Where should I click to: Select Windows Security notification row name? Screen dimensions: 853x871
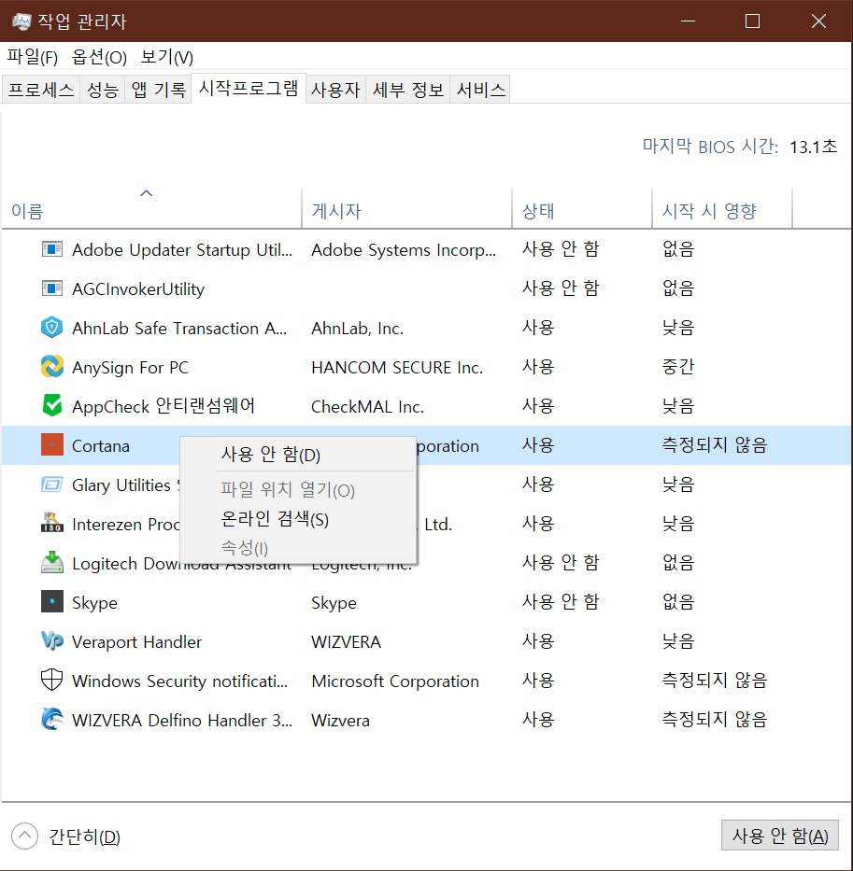coord(179,681)
